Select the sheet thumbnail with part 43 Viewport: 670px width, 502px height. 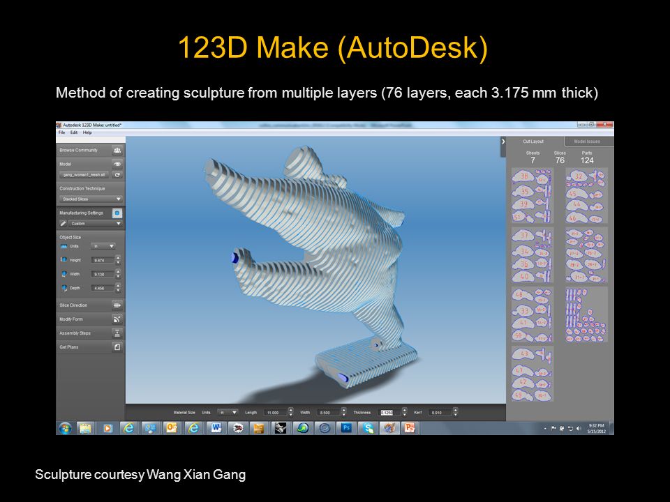[x=533, y=374]
